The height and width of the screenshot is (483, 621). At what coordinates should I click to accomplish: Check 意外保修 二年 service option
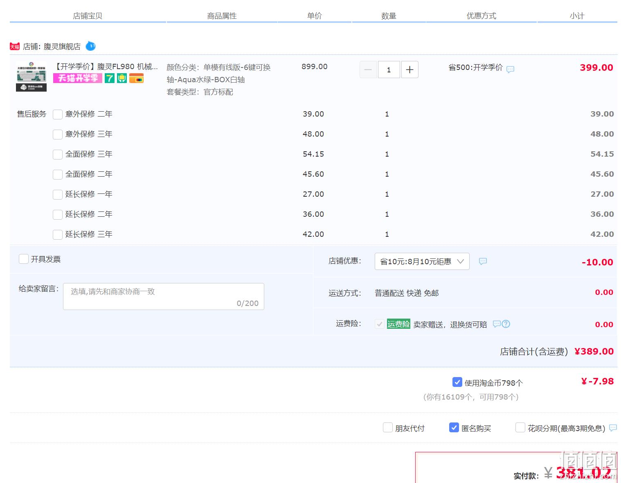pyautogui.click(x=58, y=115)
